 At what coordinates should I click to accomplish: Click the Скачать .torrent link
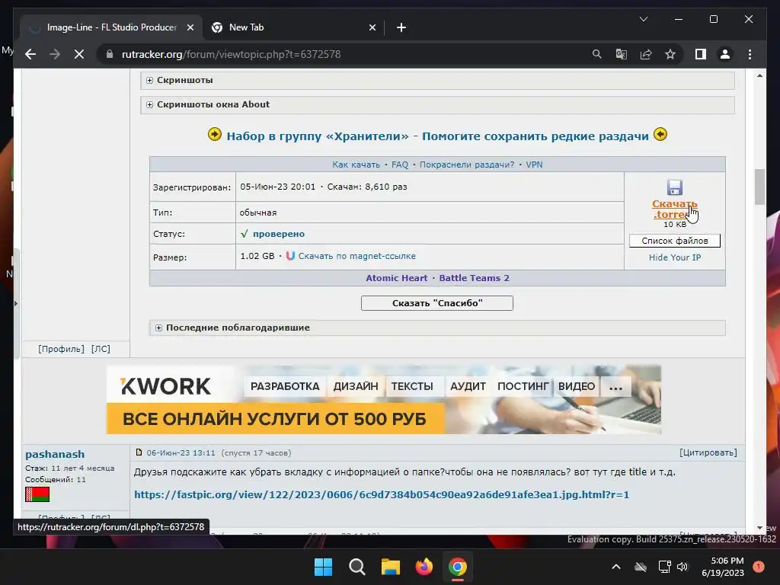click(x=675, y=209)
